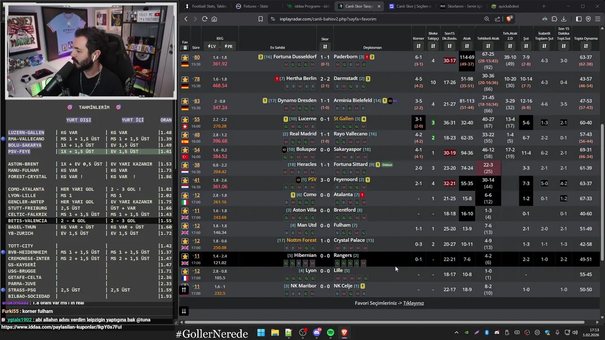The height and width of the screenshot is (340, 605).
Task: Sort by Korner column arrows
Action: pyautogui.click(x=418, y=46)
